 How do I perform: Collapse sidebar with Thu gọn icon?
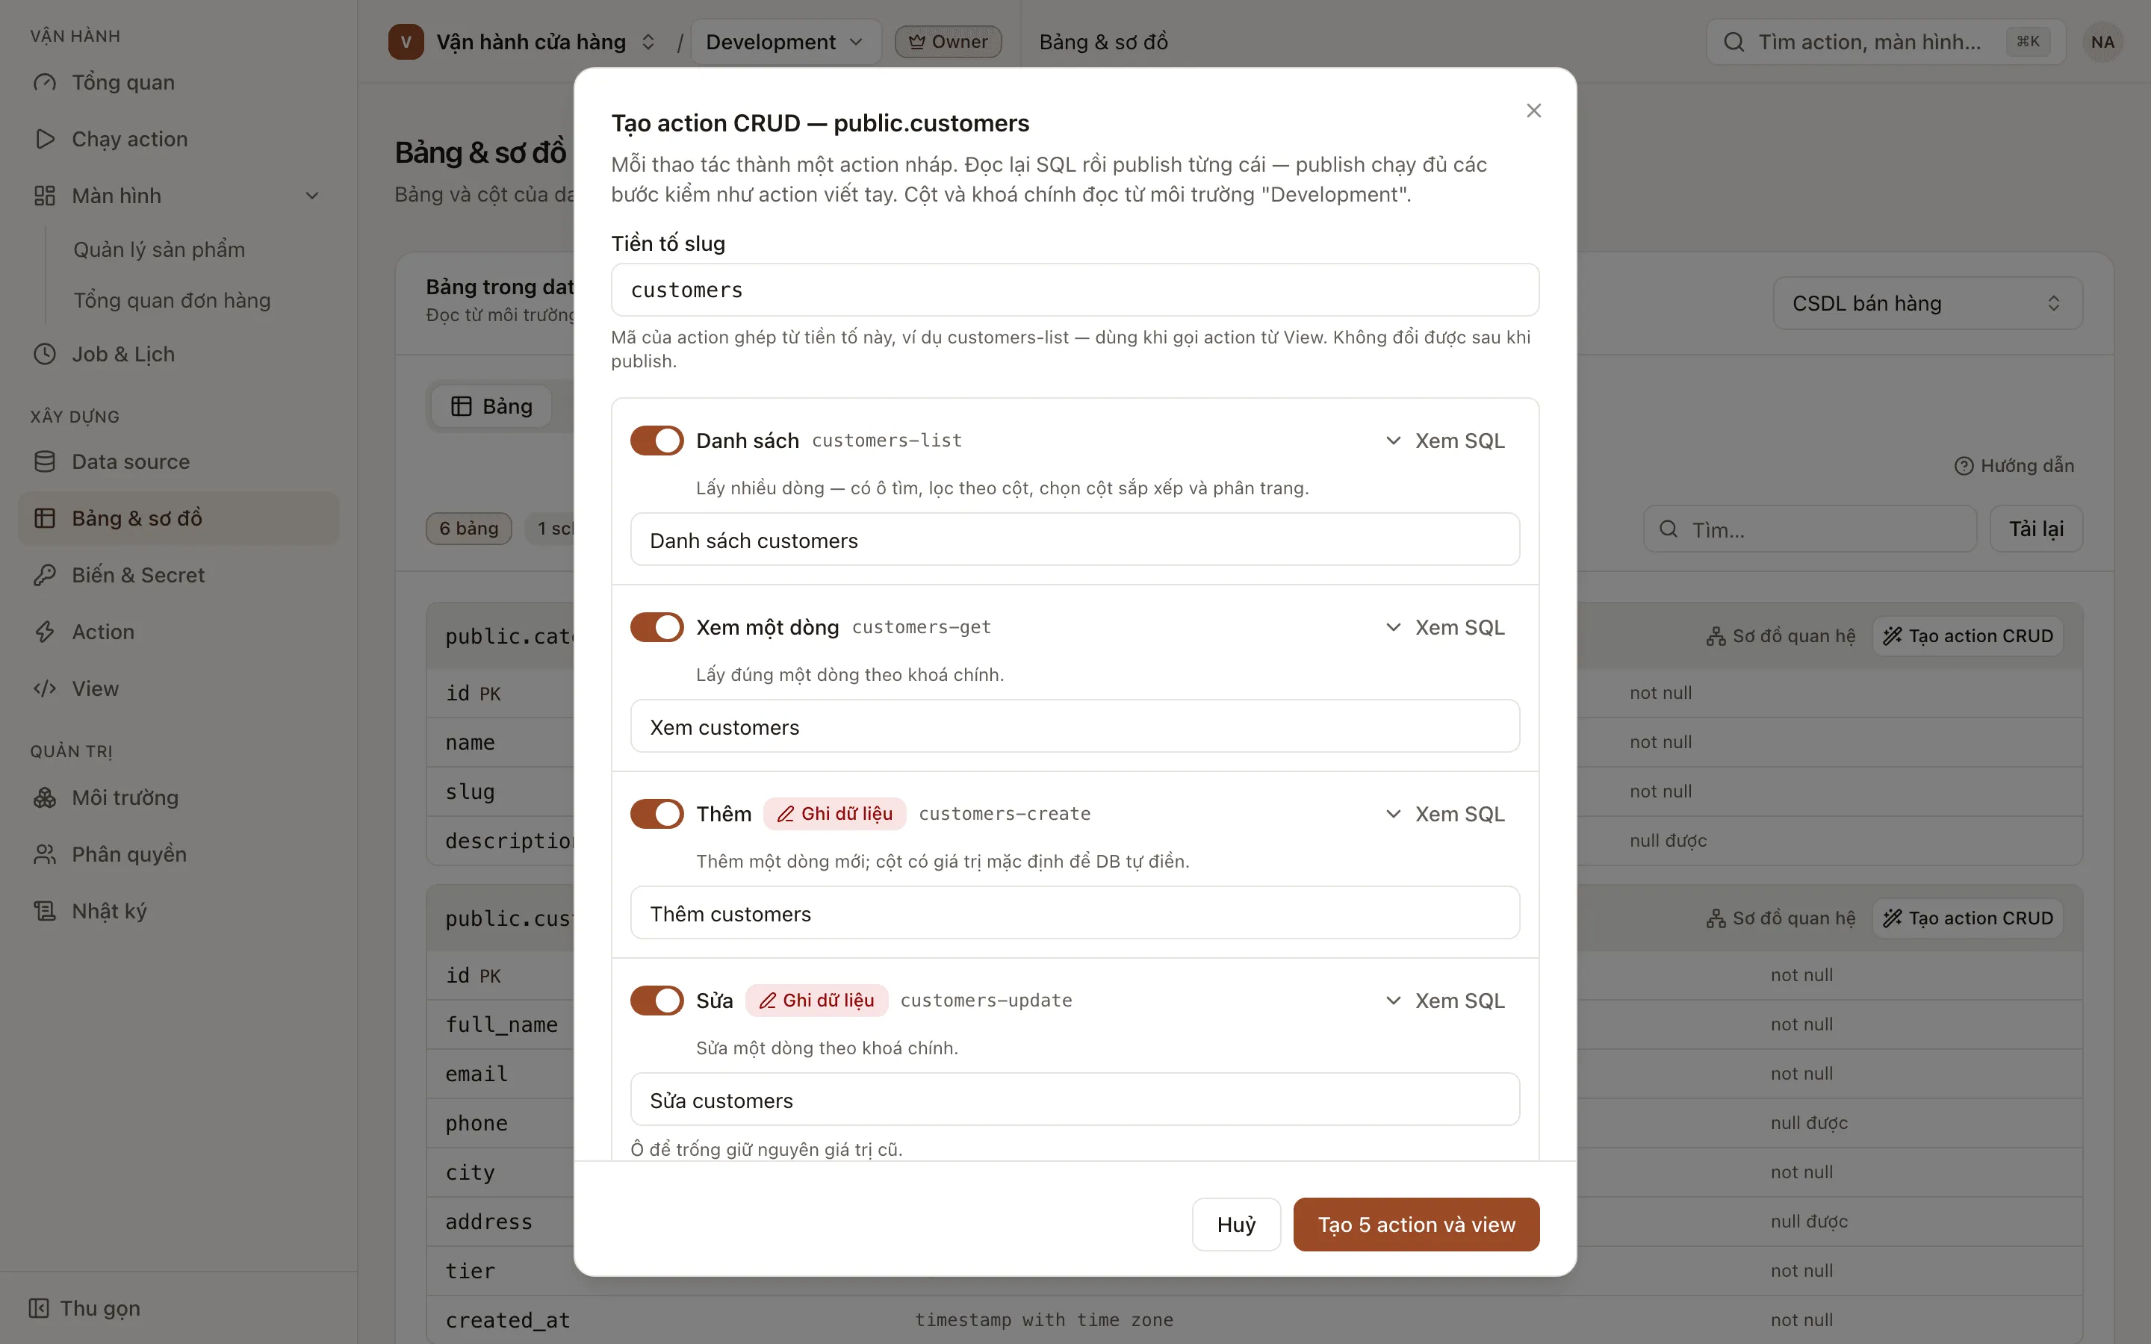39,1308
